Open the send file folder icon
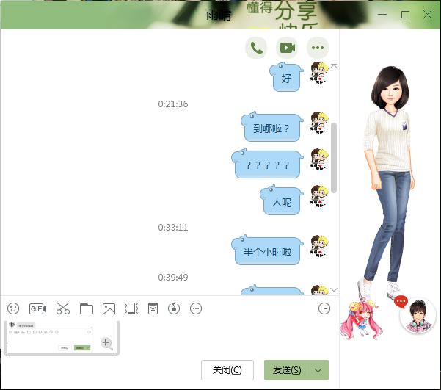Screen dimensions: 441x390 [87, 309]
